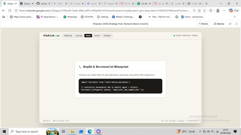Open Microsoft Edge from the taskbar
Image resolution: width=241 pixels, height=135 pixels.
point(90,131)
